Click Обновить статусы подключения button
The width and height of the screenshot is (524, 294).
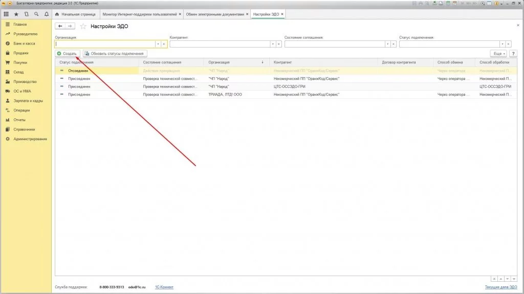click(116, 53)
